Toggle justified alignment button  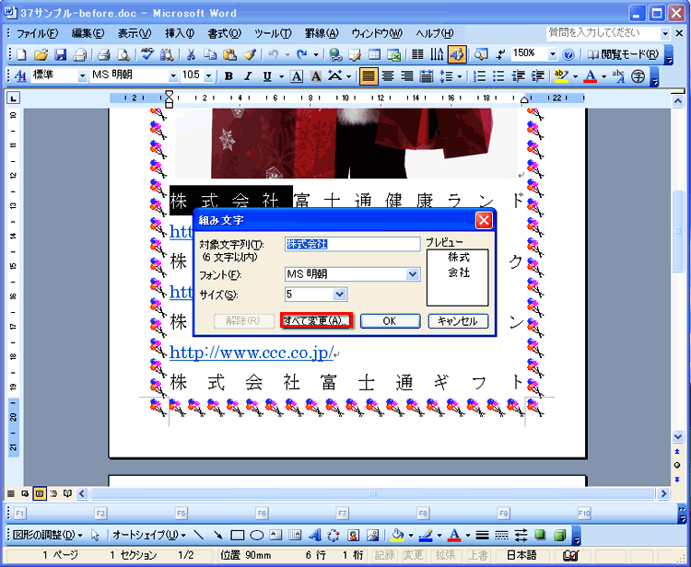tap(369, 76)
